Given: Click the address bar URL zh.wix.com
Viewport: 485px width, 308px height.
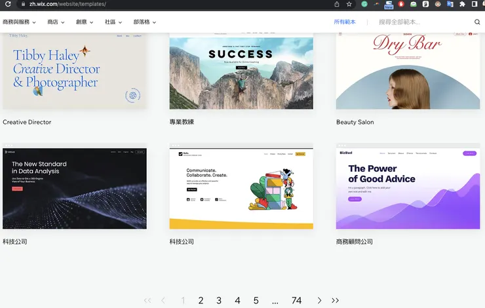Looking at the screenshot, I should pyautogui.click(x=68, y=4).
